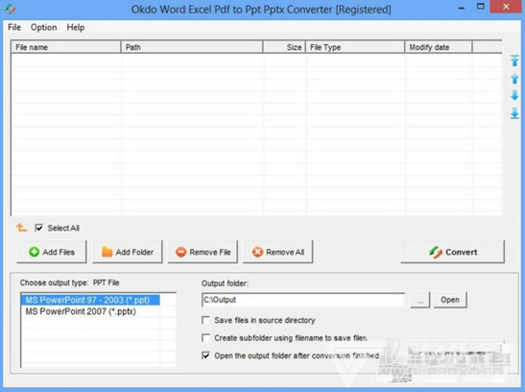This screenshot has height=392, width=525.
Task: Browse output folder with the ellipsis button
Action: pos(420,300)
